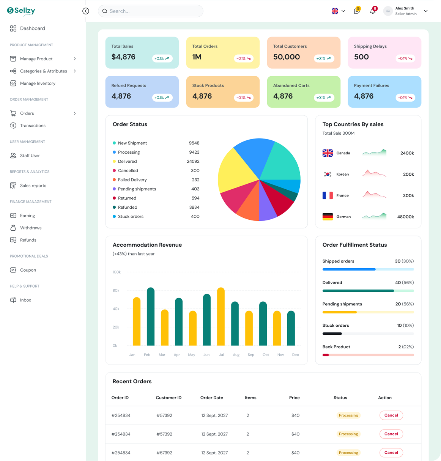Click the Manage Inventory icon in sidebar

click(13, 83)
